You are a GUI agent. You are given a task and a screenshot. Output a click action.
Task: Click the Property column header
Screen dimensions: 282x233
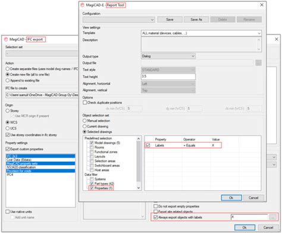click(x=161, y=139)
